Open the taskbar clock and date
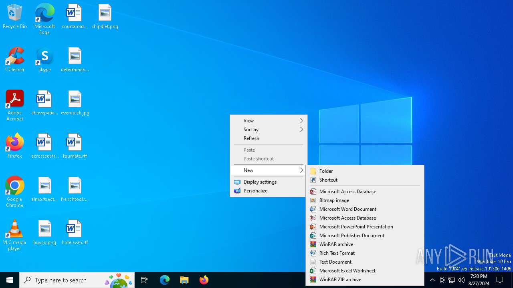This screenshot has width=513, height=288. click(479, 280)
